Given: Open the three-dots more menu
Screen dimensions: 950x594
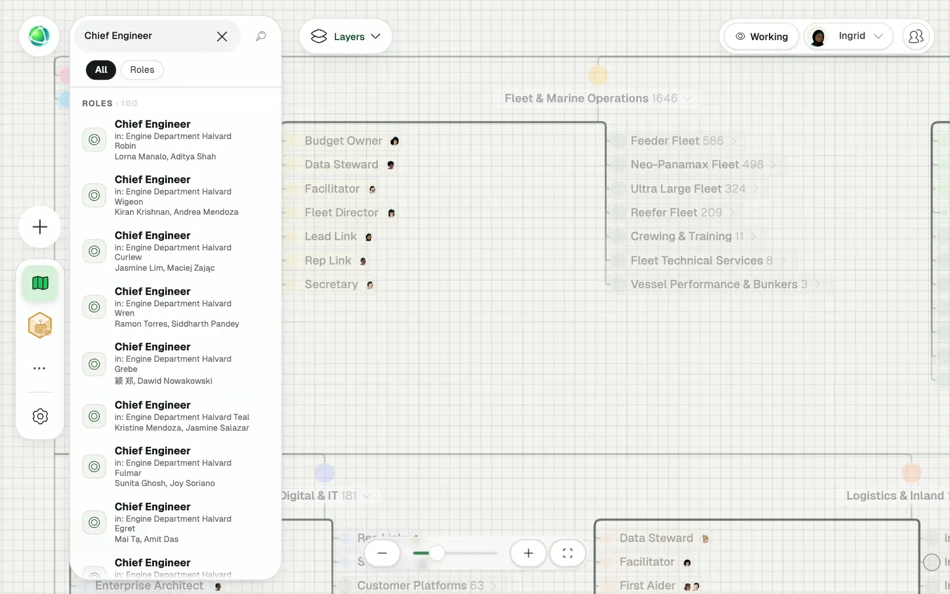Looking at the screenshot, I should pos(39,368).
